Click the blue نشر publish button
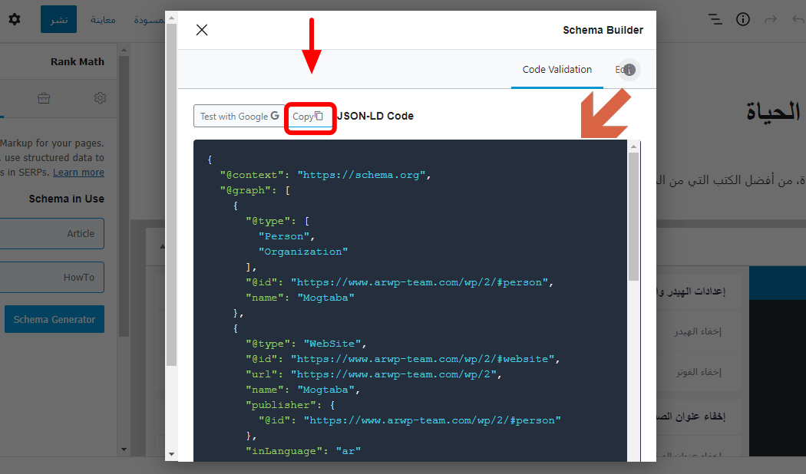 tap(58, 19)
